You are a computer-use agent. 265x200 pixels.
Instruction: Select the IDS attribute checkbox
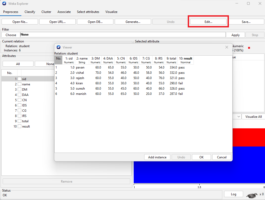[x=20, y=105]
